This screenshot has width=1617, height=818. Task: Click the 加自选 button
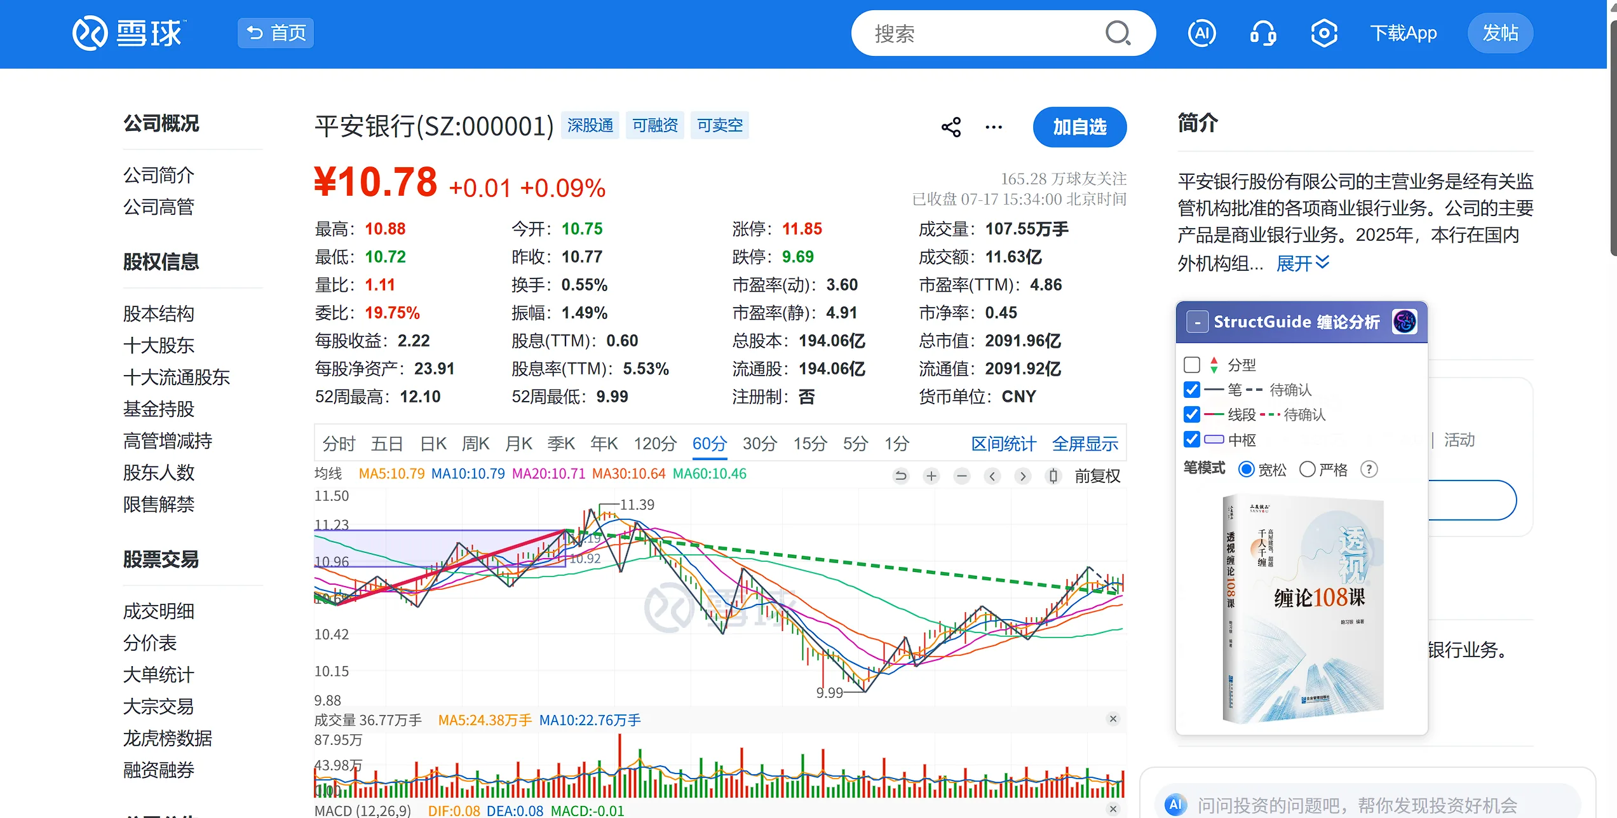1079,127
